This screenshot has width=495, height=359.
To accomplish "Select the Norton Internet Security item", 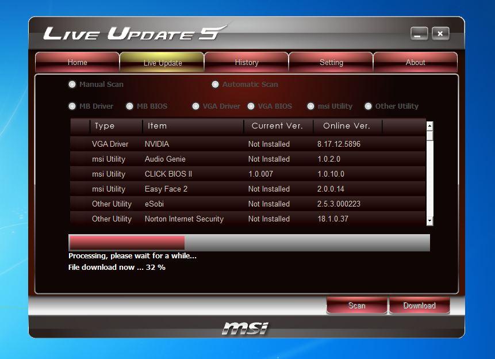I will 248,219.
